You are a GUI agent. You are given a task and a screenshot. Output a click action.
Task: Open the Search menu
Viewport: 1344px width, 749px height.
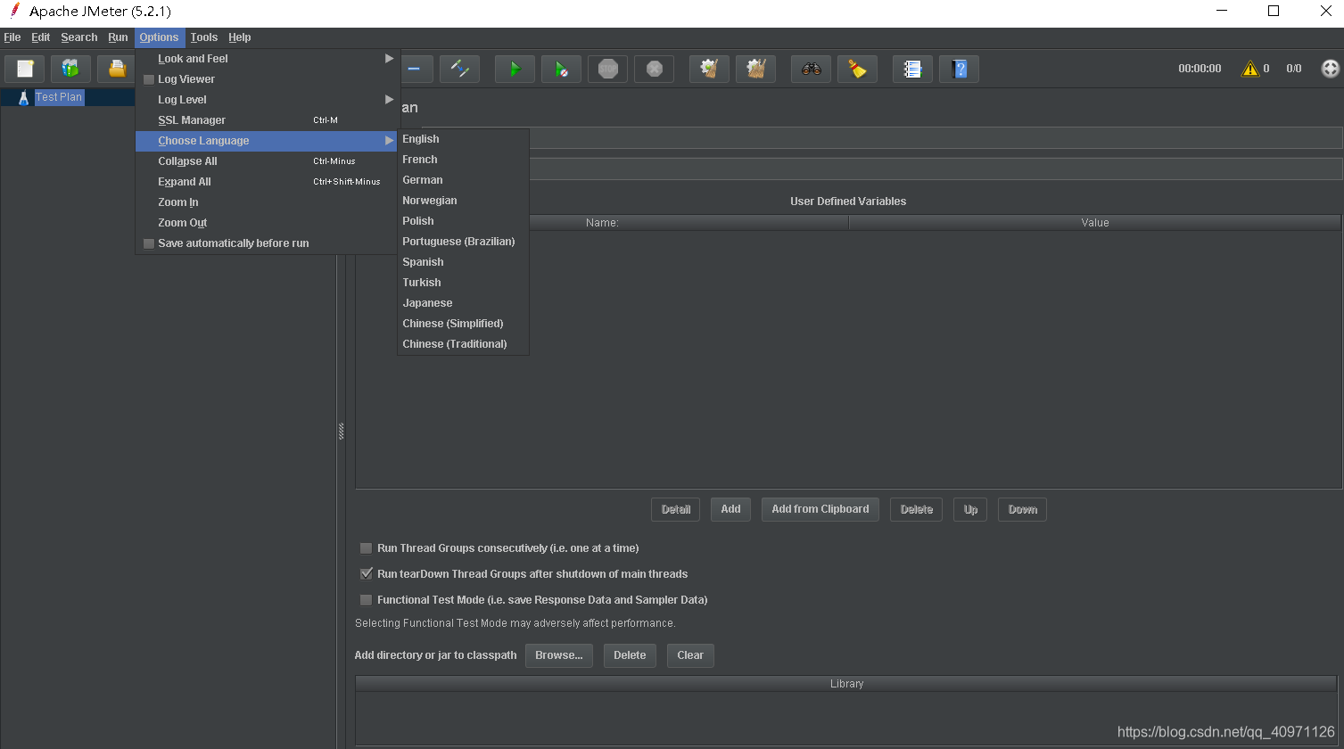[79, 37]
